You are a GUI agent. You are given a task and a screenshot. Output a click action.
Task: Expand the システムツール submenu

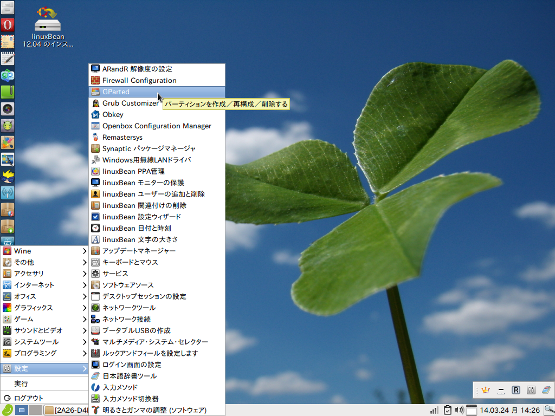tap(44, 342)
